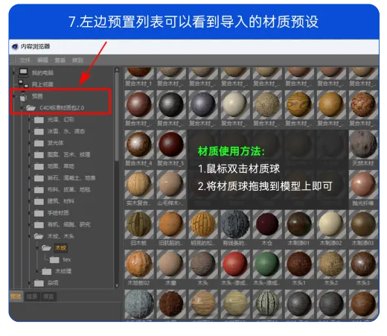Click the tex folder icon
The width and height of the screenshot is (387, 336).
(x=54, y=260)
